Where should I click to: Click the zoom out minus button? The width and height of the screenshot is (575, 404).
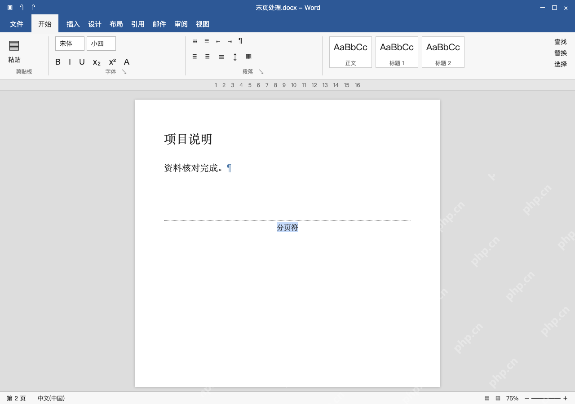point(527,398)
